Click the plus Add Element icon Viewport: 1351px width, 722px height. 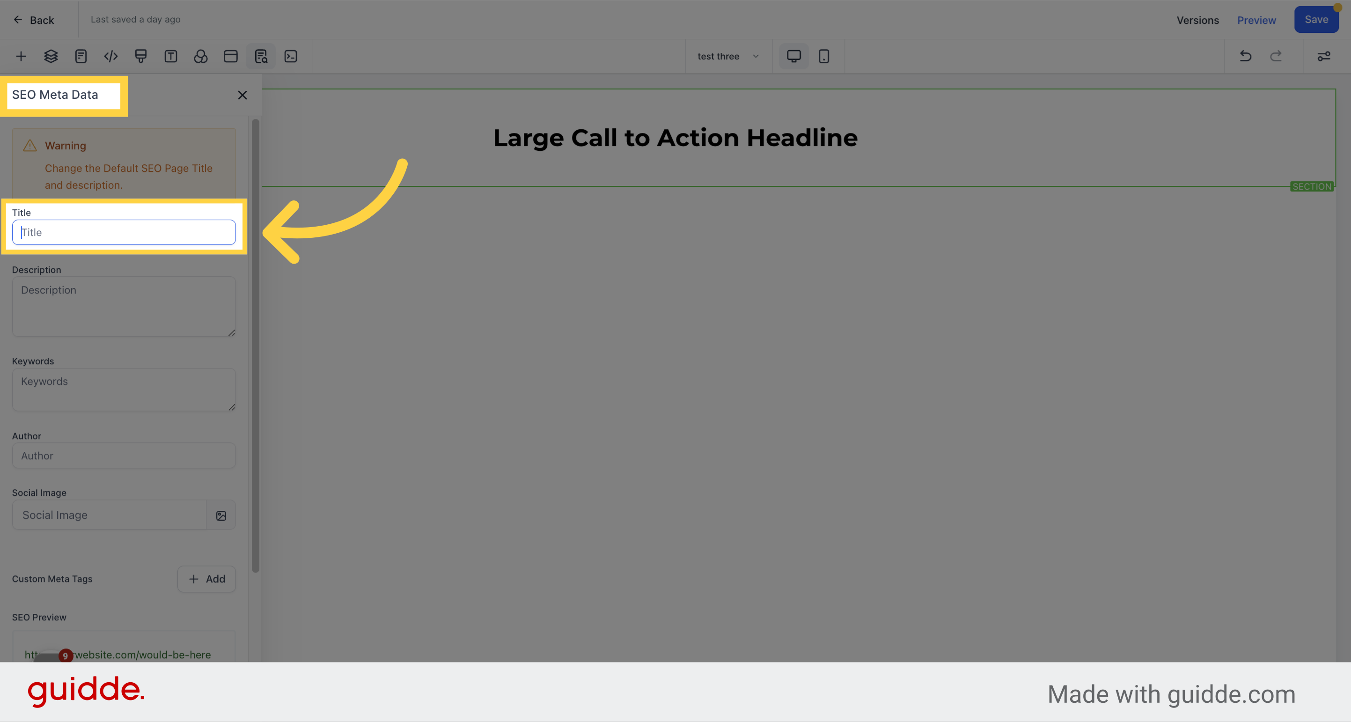[x=21, y=56]
